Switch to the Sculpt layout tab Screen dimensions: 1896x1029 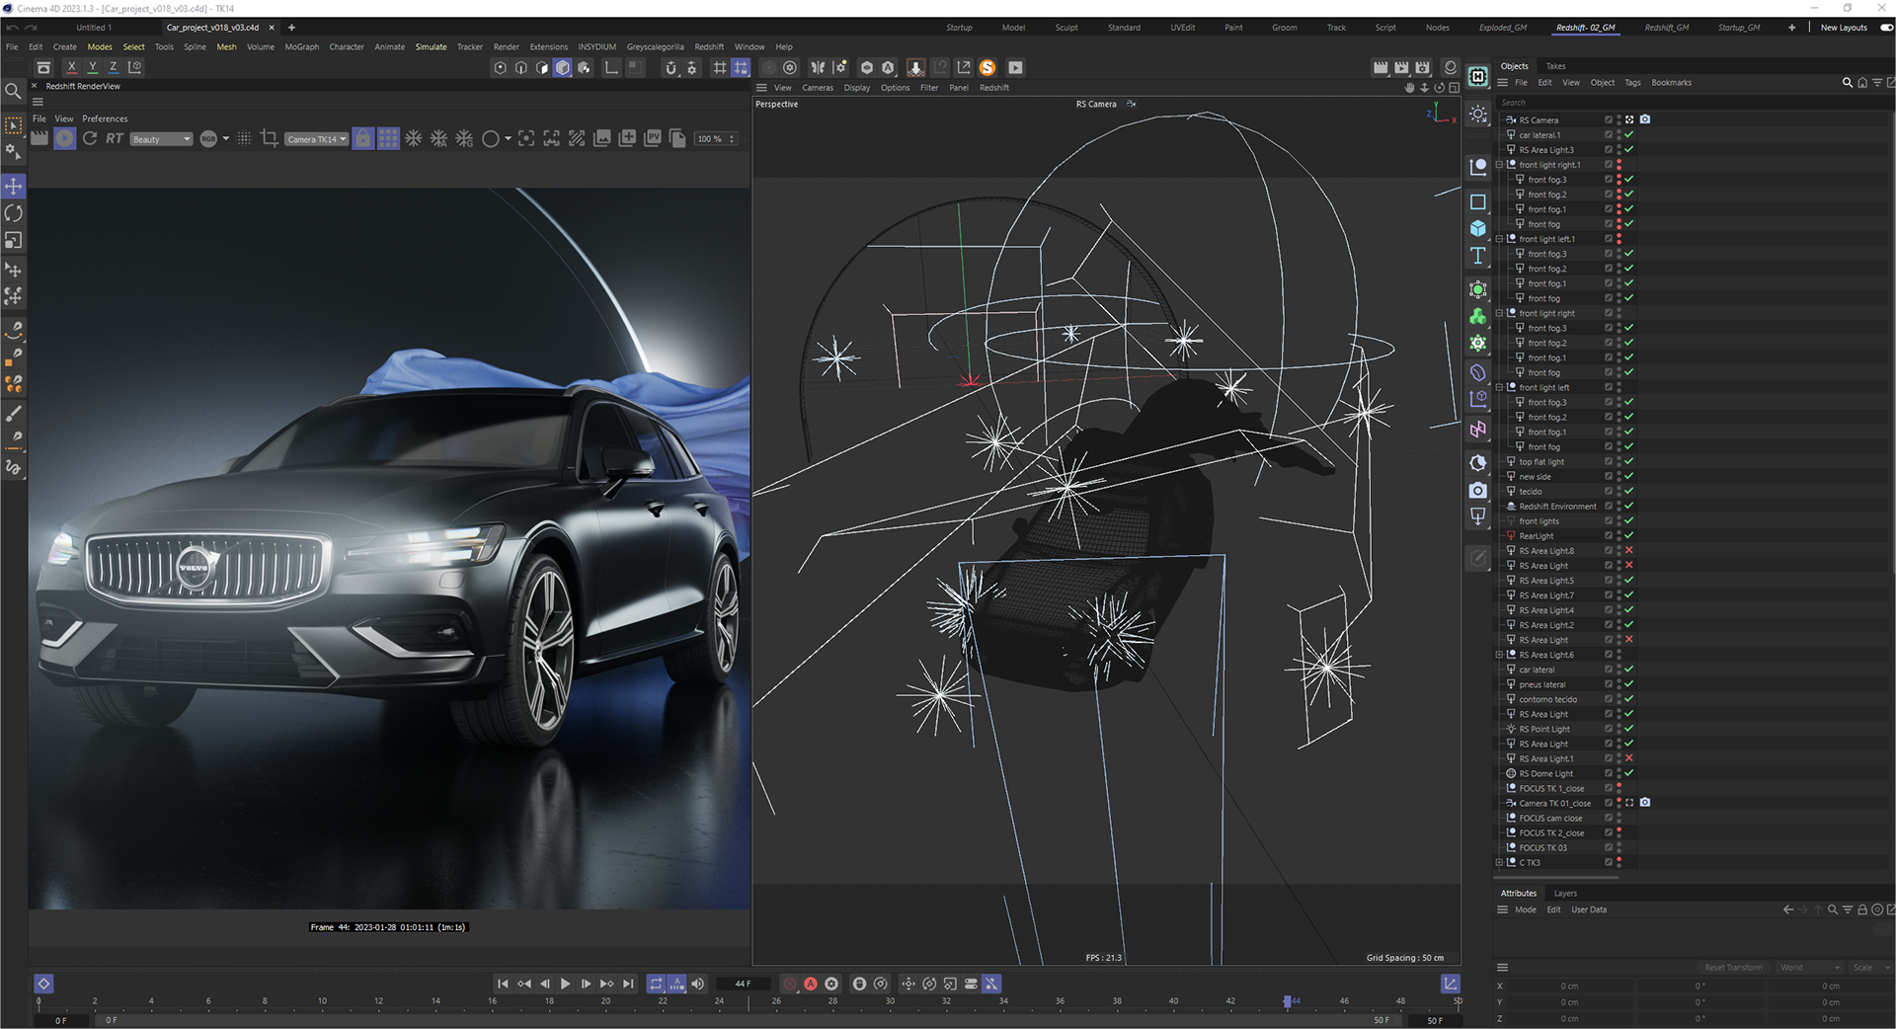point(1066,28)
